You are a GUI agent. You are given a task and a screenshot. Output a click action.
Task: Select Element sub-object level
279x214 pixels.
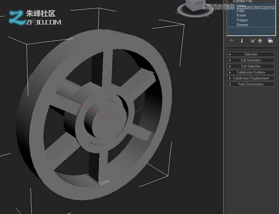click(x=242, y=25)
